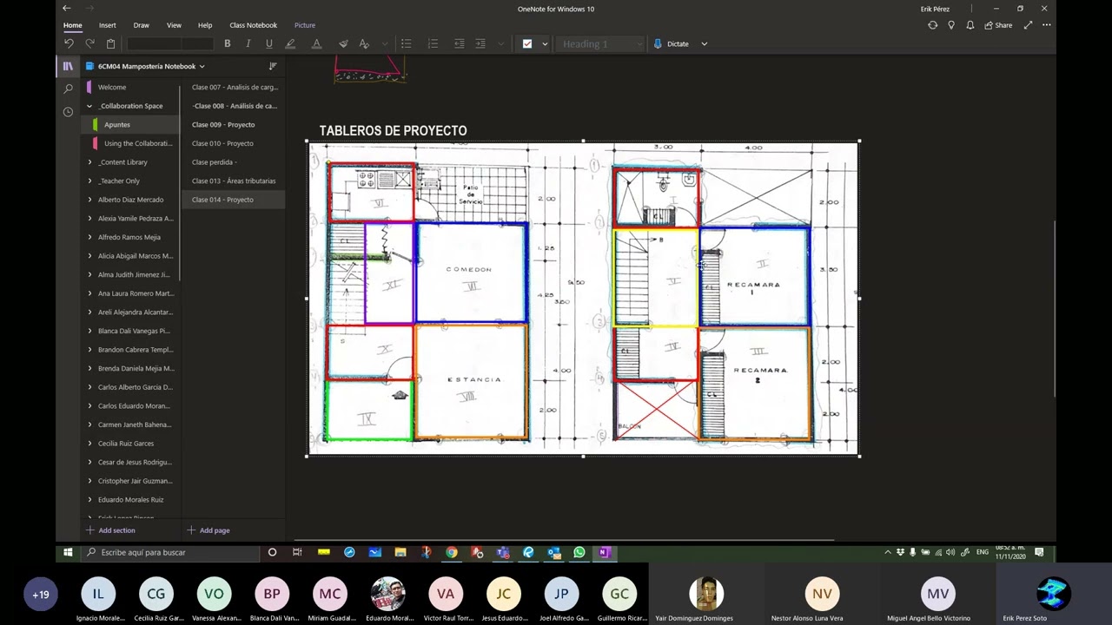1112x625 pixels.
Task: Click the Redo icon
Action: (89, 43)
